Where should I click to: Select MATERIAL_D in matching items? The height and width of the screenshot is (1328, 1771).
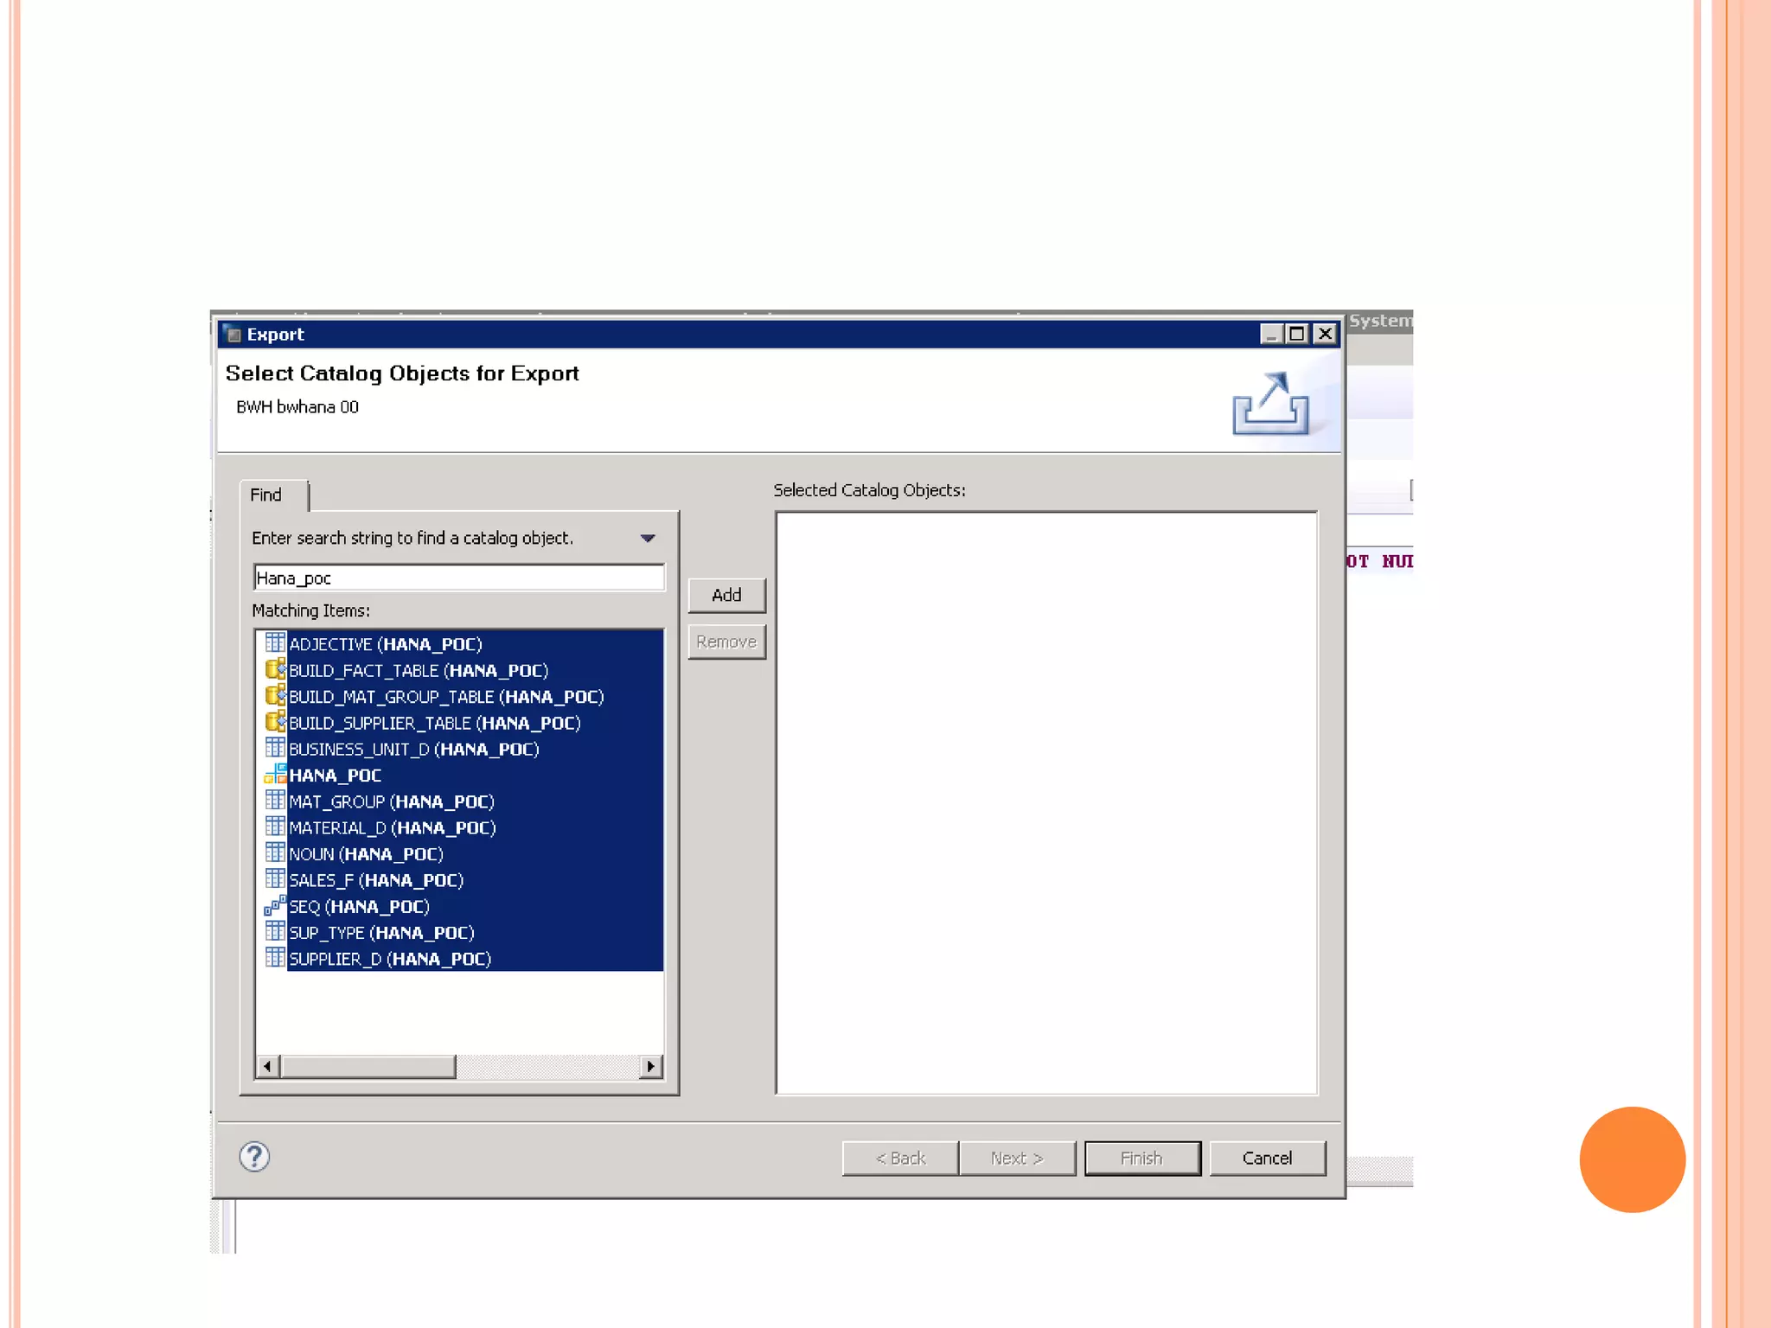(x=392, y=828)
